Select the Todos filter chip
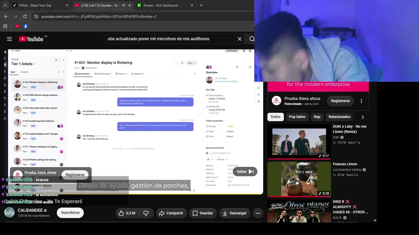 276,117
